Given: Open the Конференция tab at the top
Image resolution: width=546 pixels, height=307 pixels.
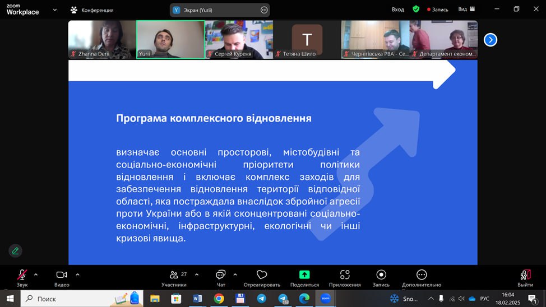Looking at the screenshot, I should tap(91, 10).
